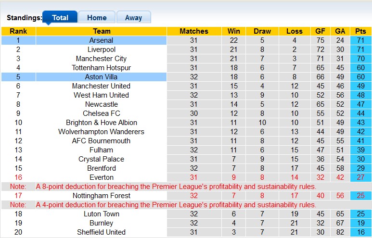Click the Newcastle team name
The width and height of the screenshot is (372, 238).
coord(102,104)
